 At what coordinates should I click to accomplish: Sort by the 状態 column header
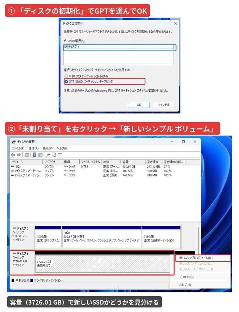tap(111, 162)
